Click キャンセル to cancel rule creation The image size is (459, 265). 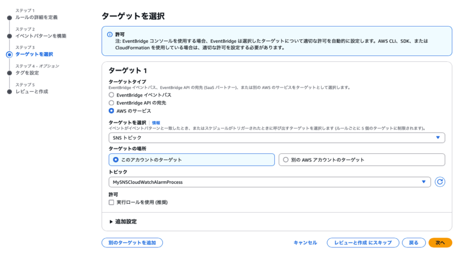pyautogui.click(x=305, y=243)
